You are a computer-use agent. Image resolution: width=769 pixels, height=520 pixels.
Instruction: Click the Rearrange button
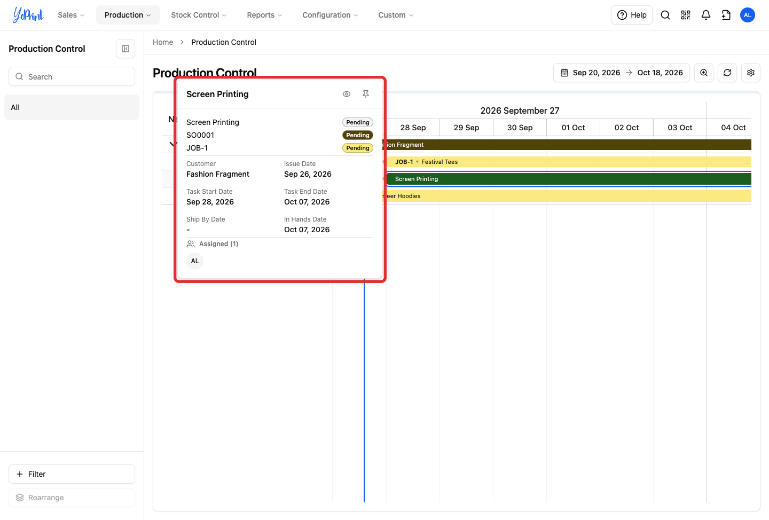72,498
